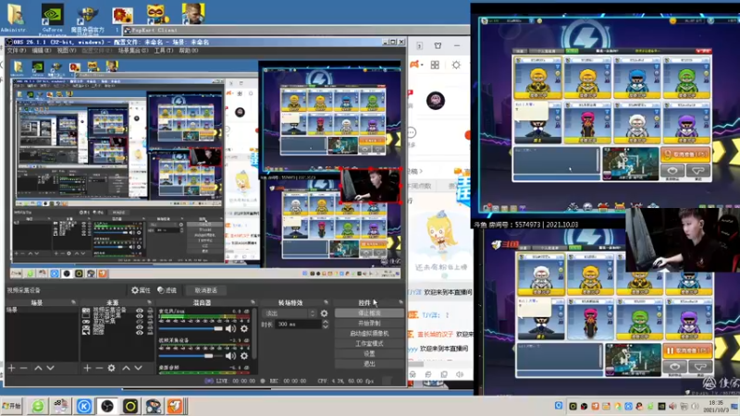Select 场景 item in Scenes list
Image resolution: width=740 pixels, height=416 pixels.
pos(42,310)
